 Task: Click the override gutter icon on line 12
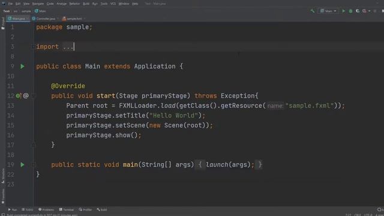tap(19, 96)
